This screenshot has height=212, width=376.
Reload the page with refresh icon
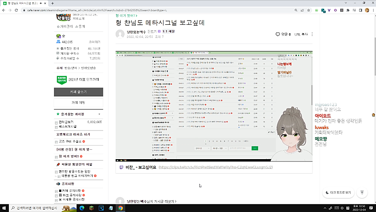16,10
